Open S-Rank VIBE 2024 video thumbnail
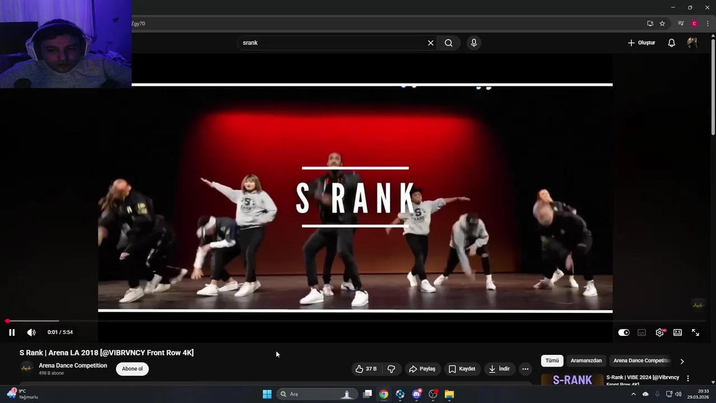This screenshot has width=716, height=403. [572, 379]
